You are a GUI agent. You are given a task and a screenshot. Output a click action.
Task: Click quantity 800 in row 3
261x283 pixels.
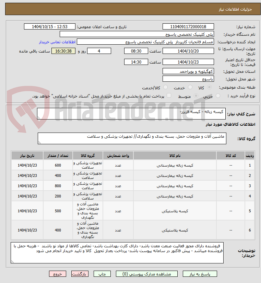coord(58,186)
